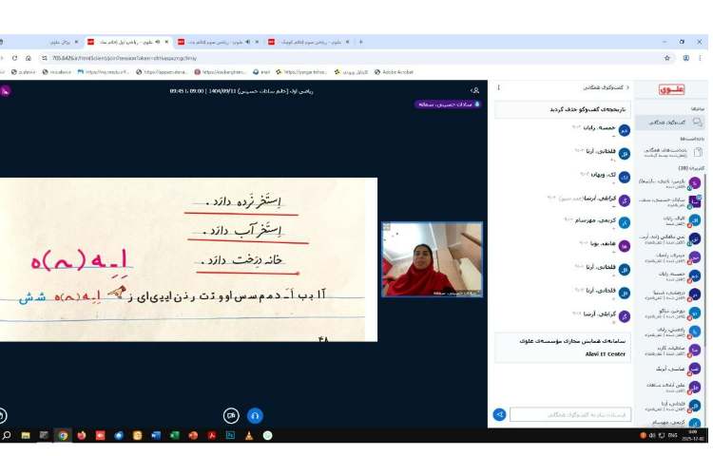This screenshot has height=456, width=713.
Task: Select the public chat گفت‌وگوی همگانی item
Action: tap(670, 123)
